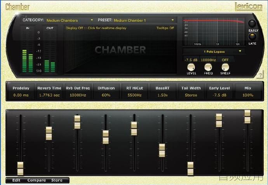Open the CATEGORY dropdown arrow
Viewport: 268px width, 185px height.
[x=92, y=20]
